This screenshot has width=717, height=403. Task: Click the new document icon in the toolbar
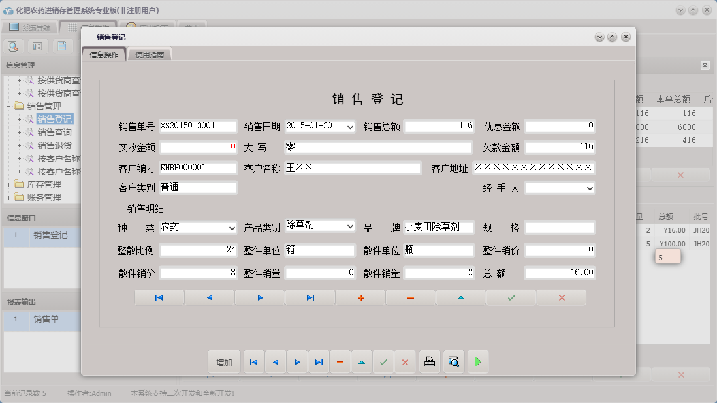point(61,46)
